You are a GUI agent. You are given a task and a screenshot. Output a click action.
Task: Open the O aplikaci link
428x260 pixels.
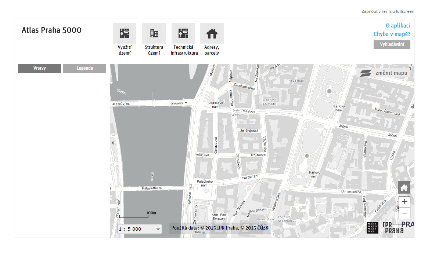click(398, 26)
